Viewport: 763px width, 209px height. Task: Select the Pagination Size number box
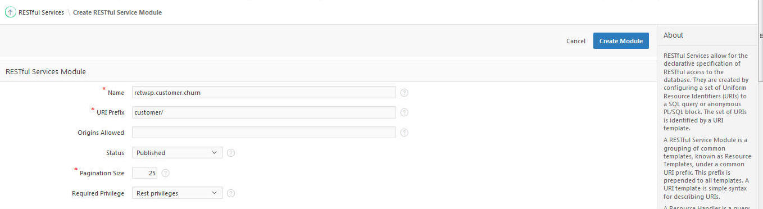pos(144,173)
